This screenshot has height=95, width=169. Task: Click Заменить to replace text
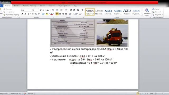click(157, 12)
